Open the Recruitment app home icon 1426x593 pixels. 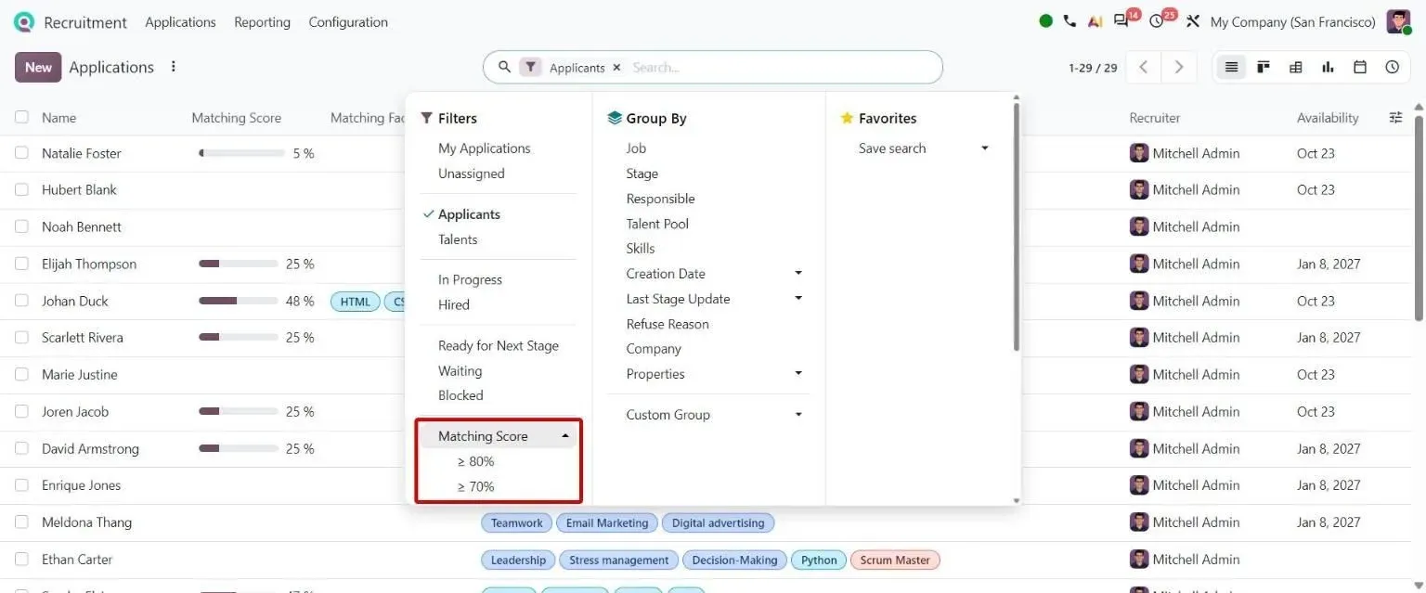24,21
